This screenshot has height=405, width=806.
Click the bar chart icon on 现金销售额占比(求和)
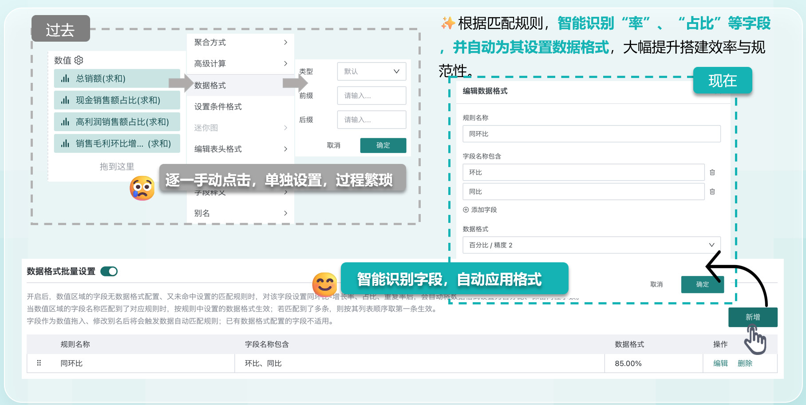pyautogui.click(x=65, y=100)
